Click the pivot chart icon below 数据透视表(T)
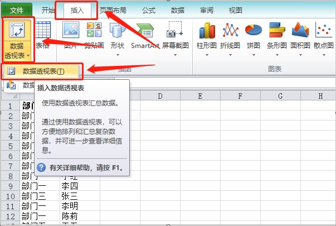Image resolution: width=336 pixels, height=226 pixels. pos(11,85)
